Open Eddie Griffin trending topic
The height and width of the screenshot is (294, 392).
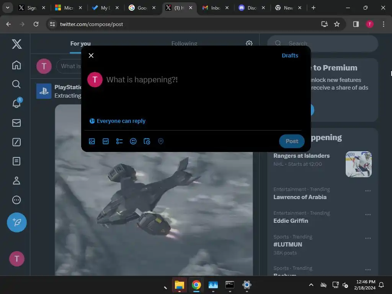tap(291, 221)
